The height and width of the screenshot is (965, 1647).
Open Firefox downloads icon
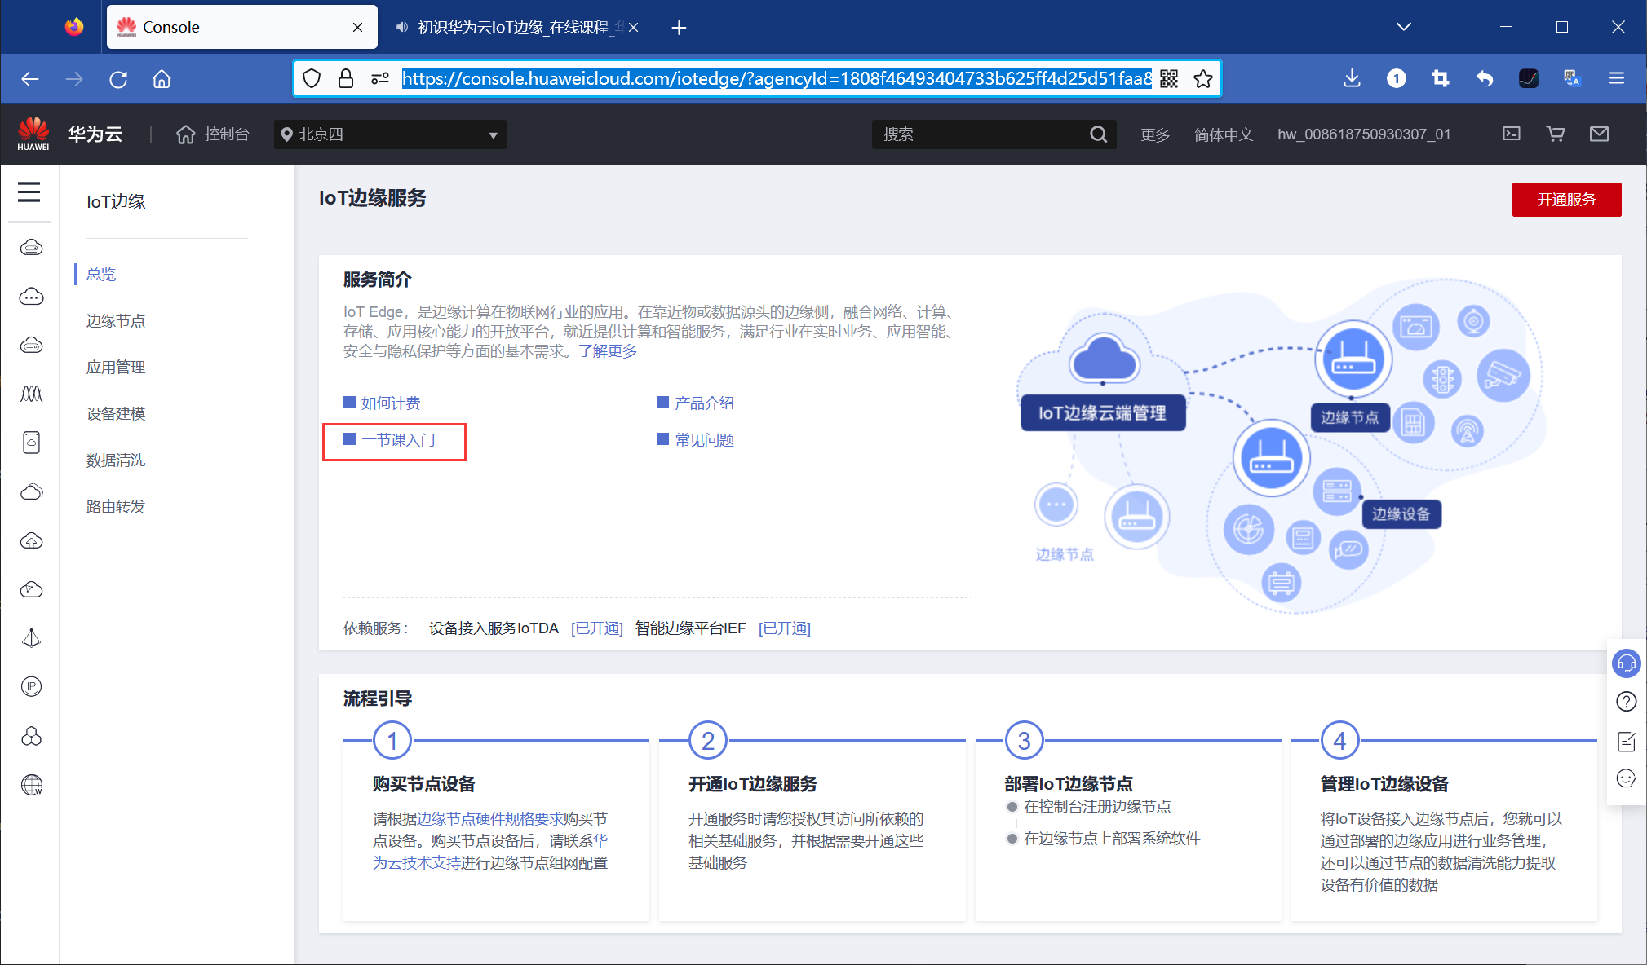coord(1352,78)
